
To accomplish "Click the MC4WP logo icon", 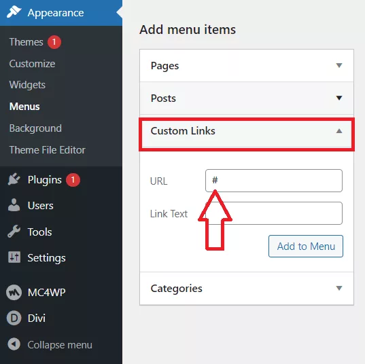I will point(14,293).
